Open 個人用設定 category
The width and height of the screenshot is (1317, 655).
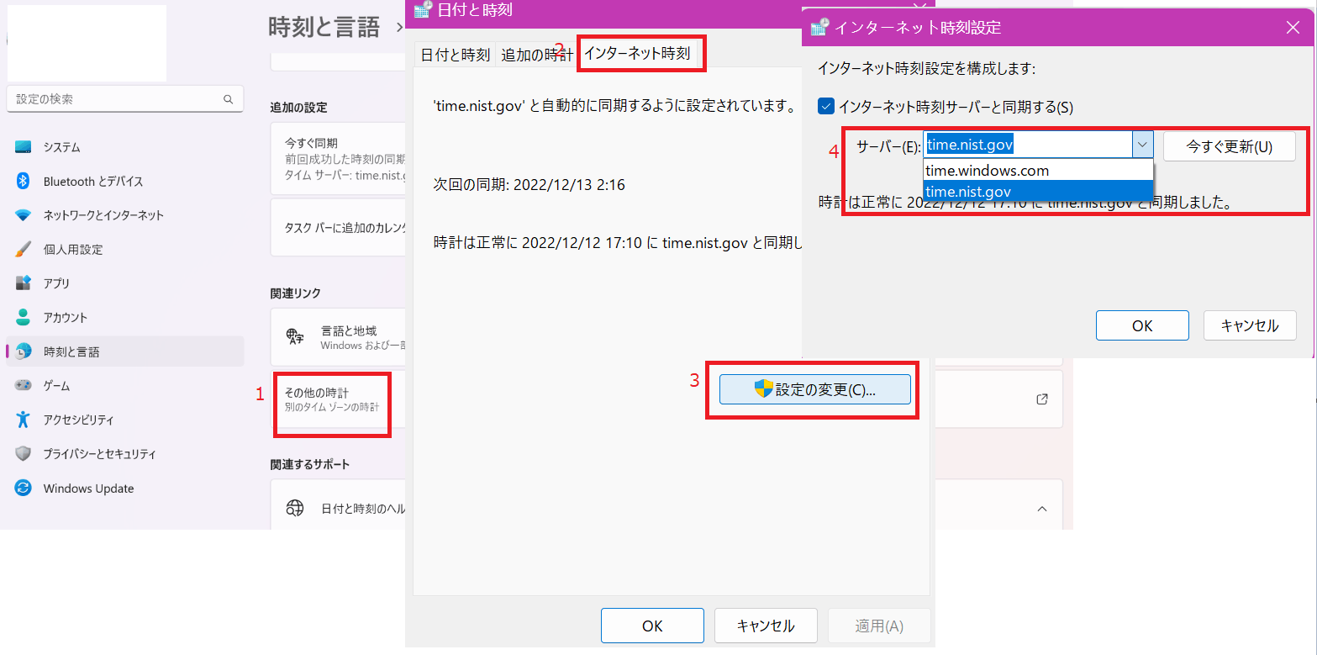(x=124, y=250)
